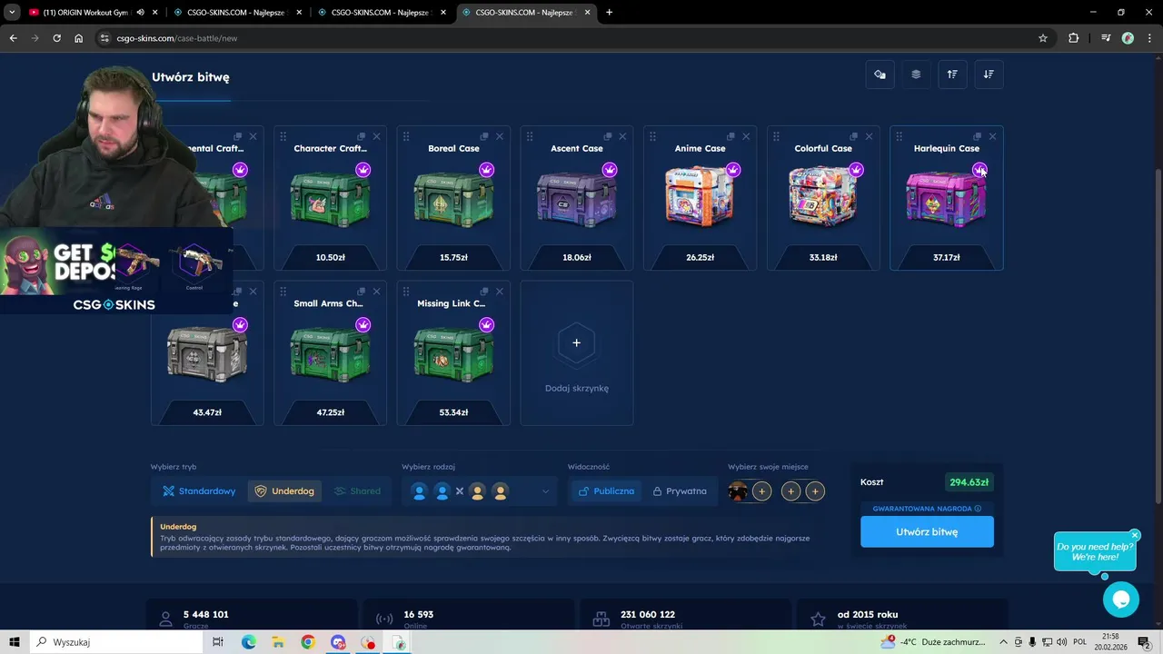
Task: Bookmark this page with star icon
Action: click(x=1043, y=38)
